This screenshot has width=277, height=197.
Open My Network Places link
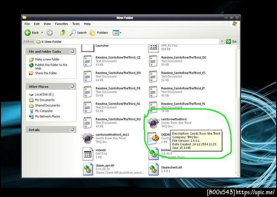48,117
